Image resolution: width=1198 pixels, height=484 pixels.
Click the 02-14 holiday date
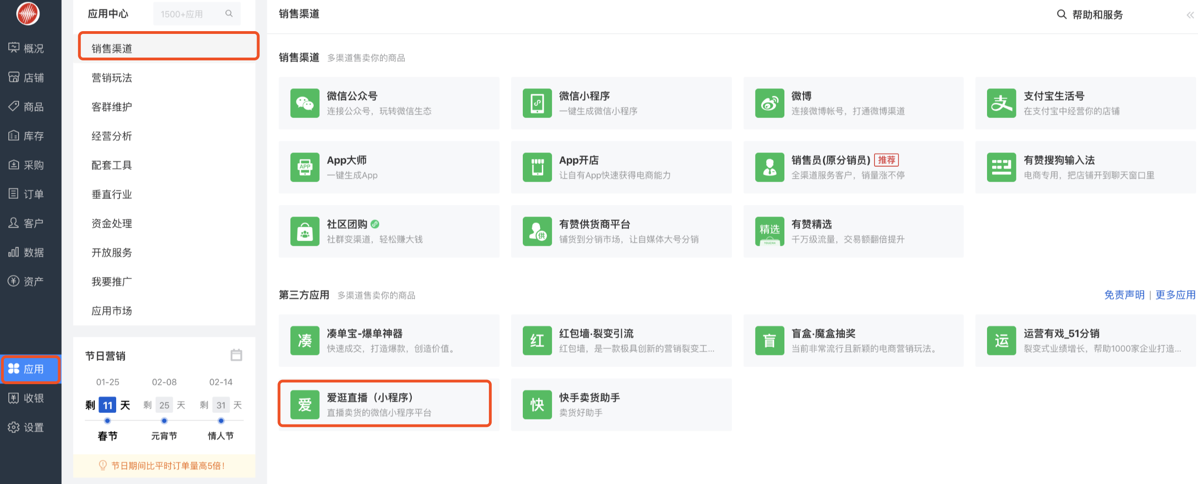[x=221, y=382]
